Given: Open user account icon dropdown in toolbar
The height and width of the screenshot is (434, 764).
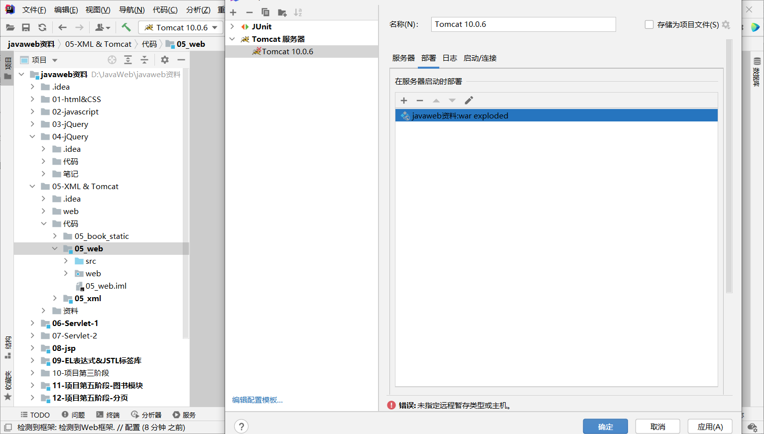Looking at the screenshot, I should click(102, 27).
